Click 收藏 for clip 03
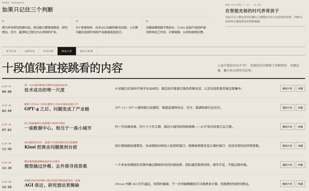Viewport: 309px width, 191px height. point(300,127)
